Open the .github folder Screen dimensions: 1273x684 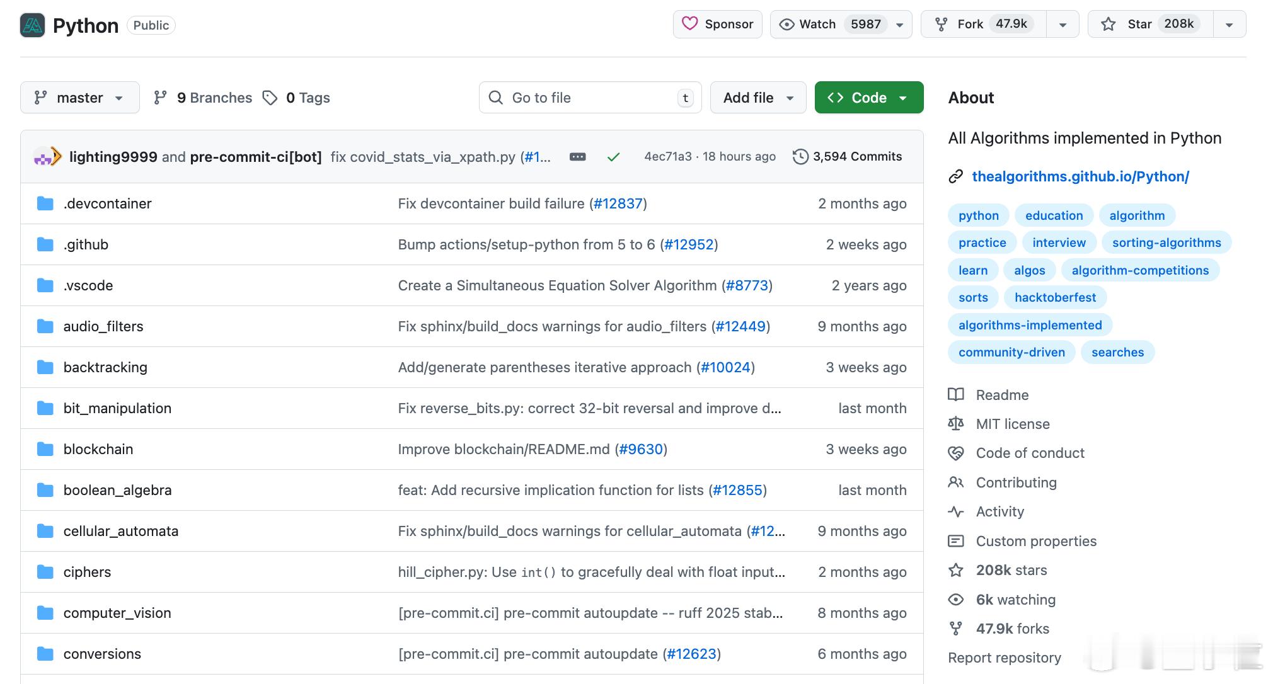coord(86,244)
